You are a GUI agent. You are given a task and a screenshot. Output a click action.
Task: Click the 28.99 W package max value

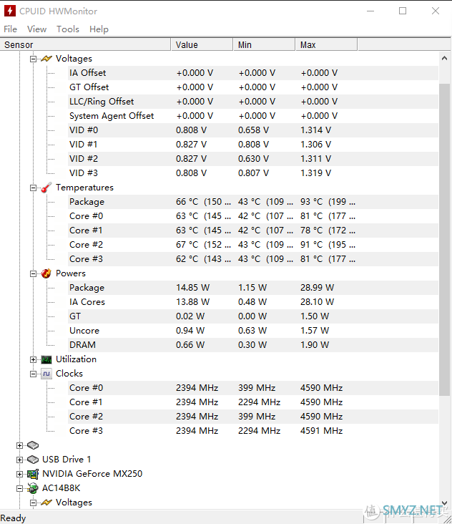coord(317,288)
